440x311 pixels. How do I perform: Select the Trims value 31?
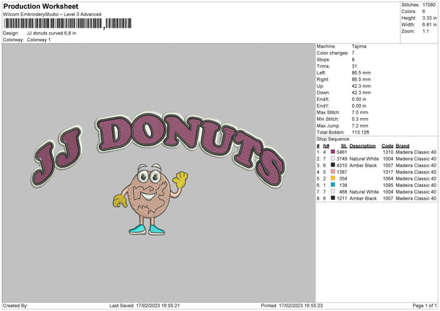tap(354, 66)
